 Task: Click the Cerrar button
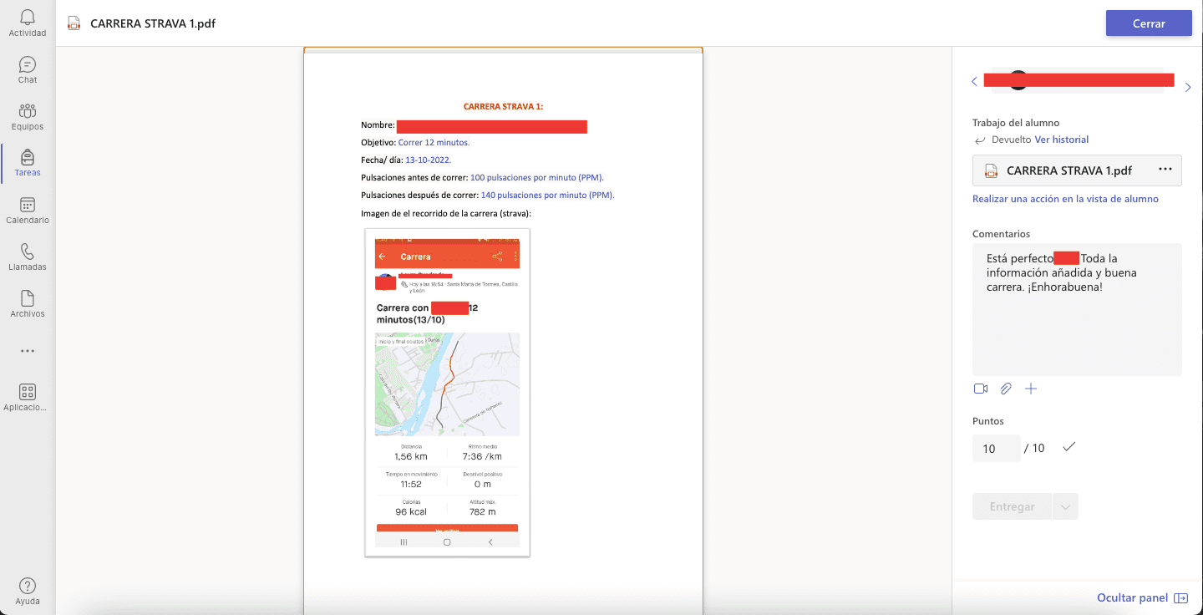coord(1148,23)
